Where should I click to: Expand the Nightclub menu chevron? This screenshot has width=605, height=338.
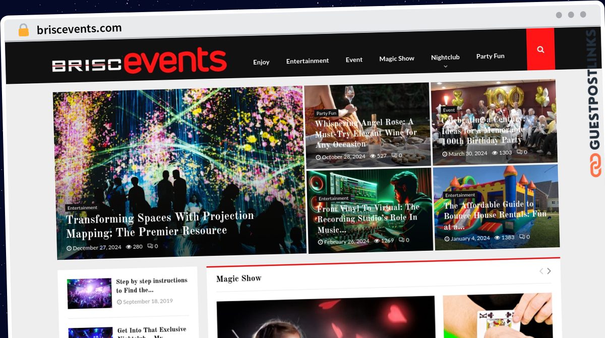pyautogui.click(x=445, y=66)
